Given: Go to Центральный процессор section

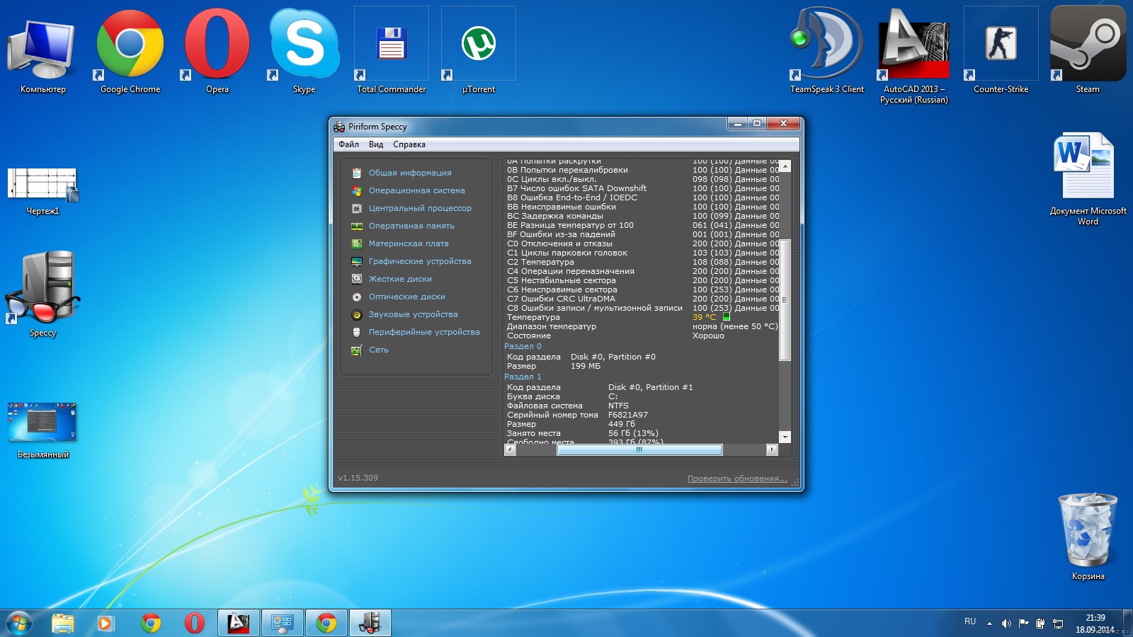Looking at the screenshot, I should pos(420,208).
